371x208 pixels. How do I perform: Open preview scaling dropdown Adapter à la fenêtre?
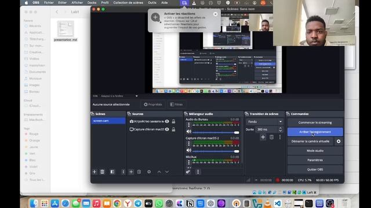pos(119,96)
